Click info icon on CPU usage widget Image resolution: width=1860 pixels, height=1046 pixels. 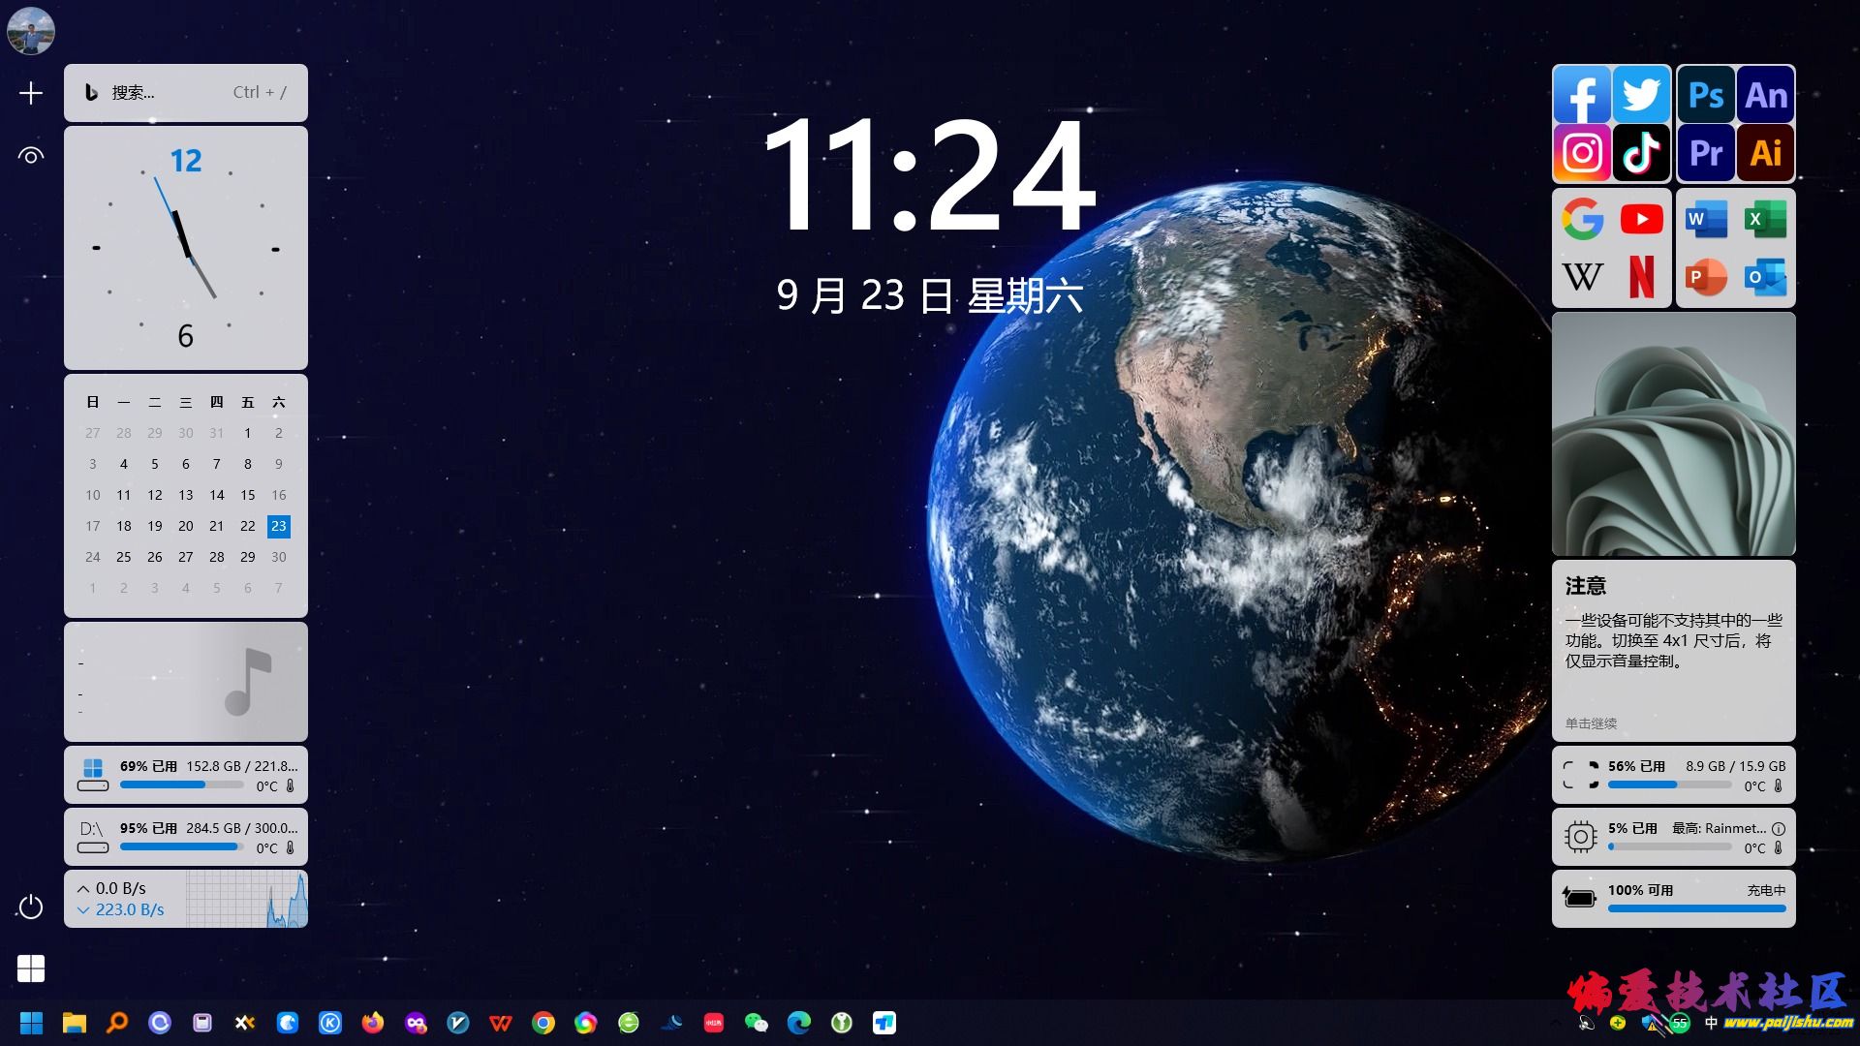point(1778,829)
